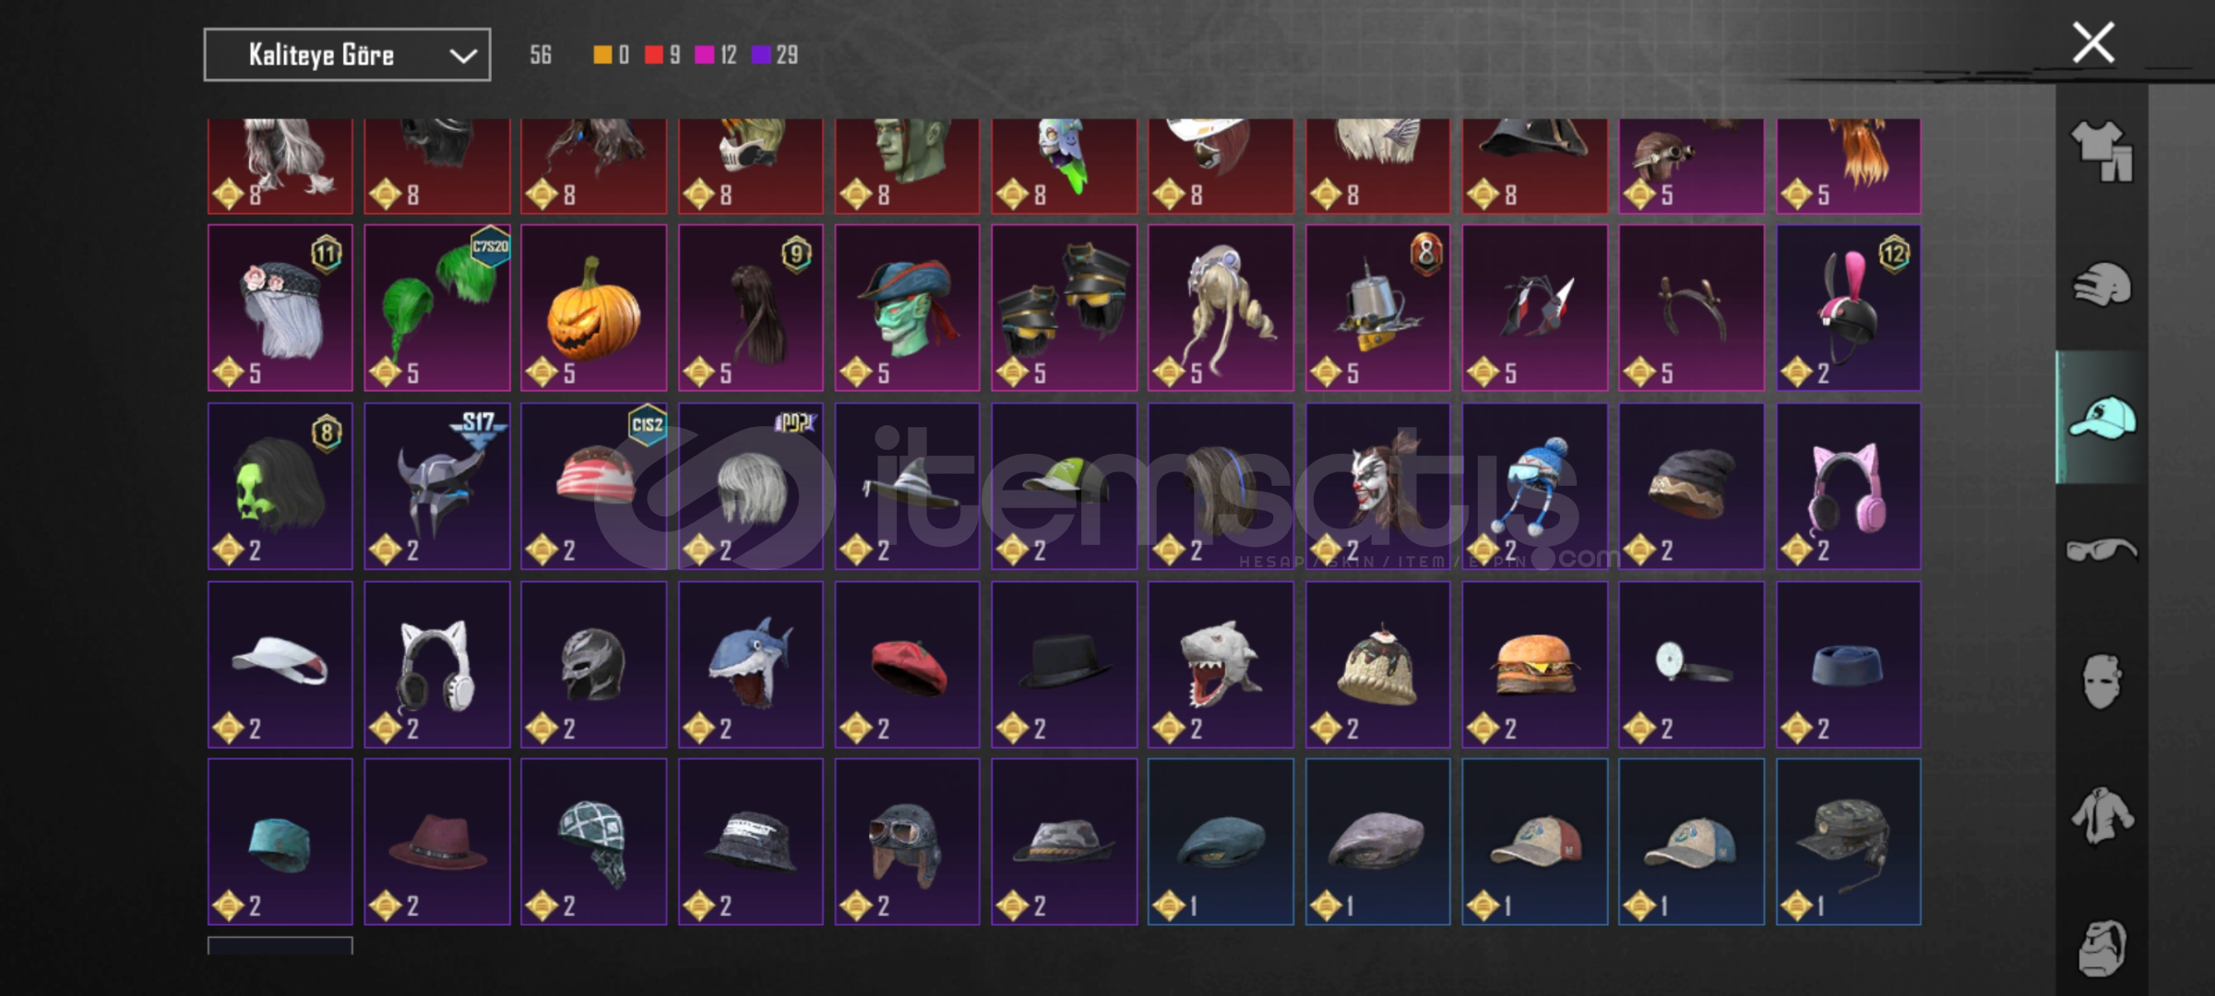Select the pink cat ear headphones
This screenshot has width=2215, height=996.
(x=1848, y=486)
